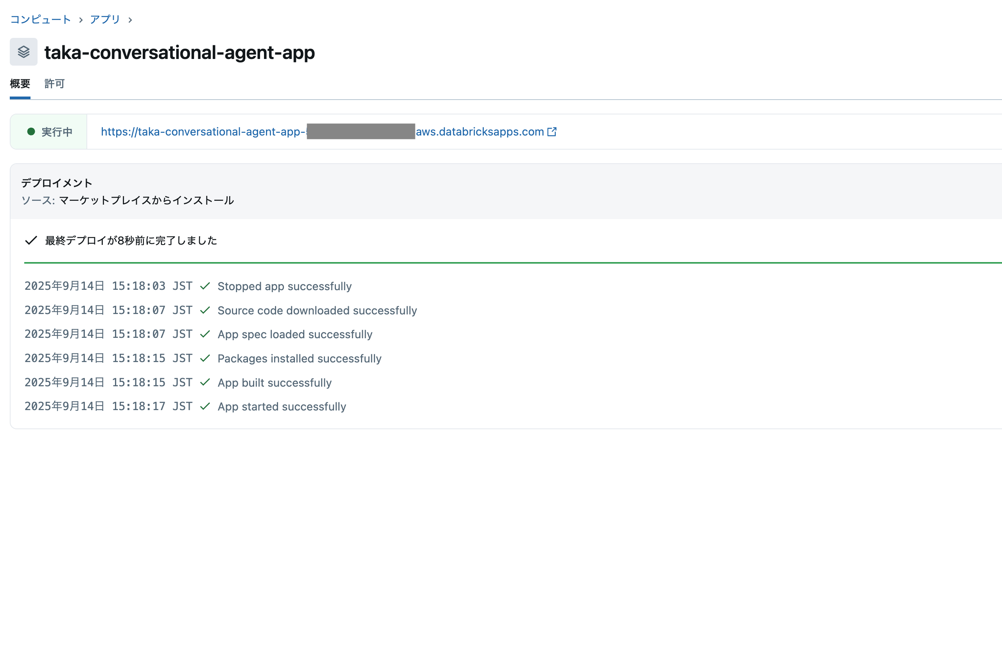This screenshot has height=646, width=1002.
Task: Click the checkmark next to 'App started successfully'
Action: pos(205,406)
